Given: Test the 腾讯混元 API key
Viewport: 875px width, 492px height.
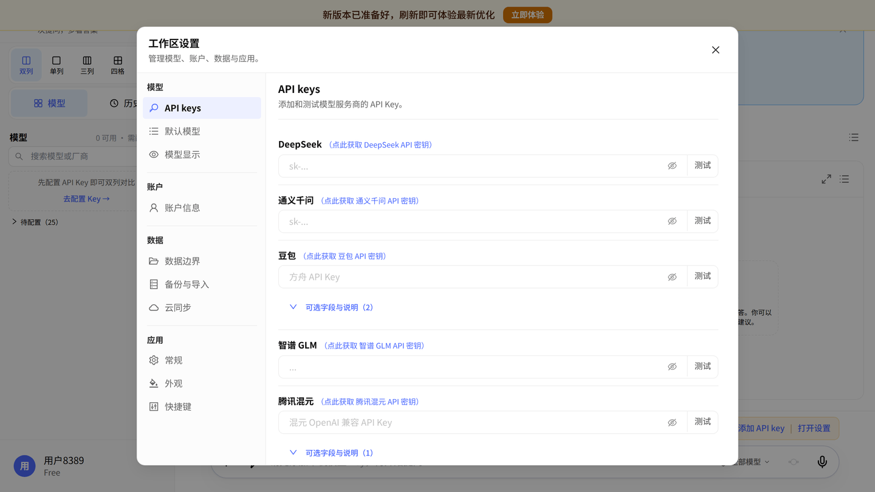Looking at the screenshot, I should 702,422.
